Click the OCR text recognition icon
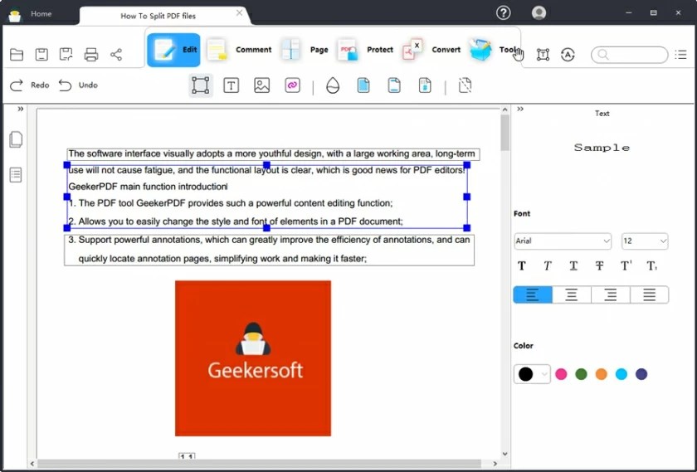This screenshot has width=697, height=472. pos(543,55)
